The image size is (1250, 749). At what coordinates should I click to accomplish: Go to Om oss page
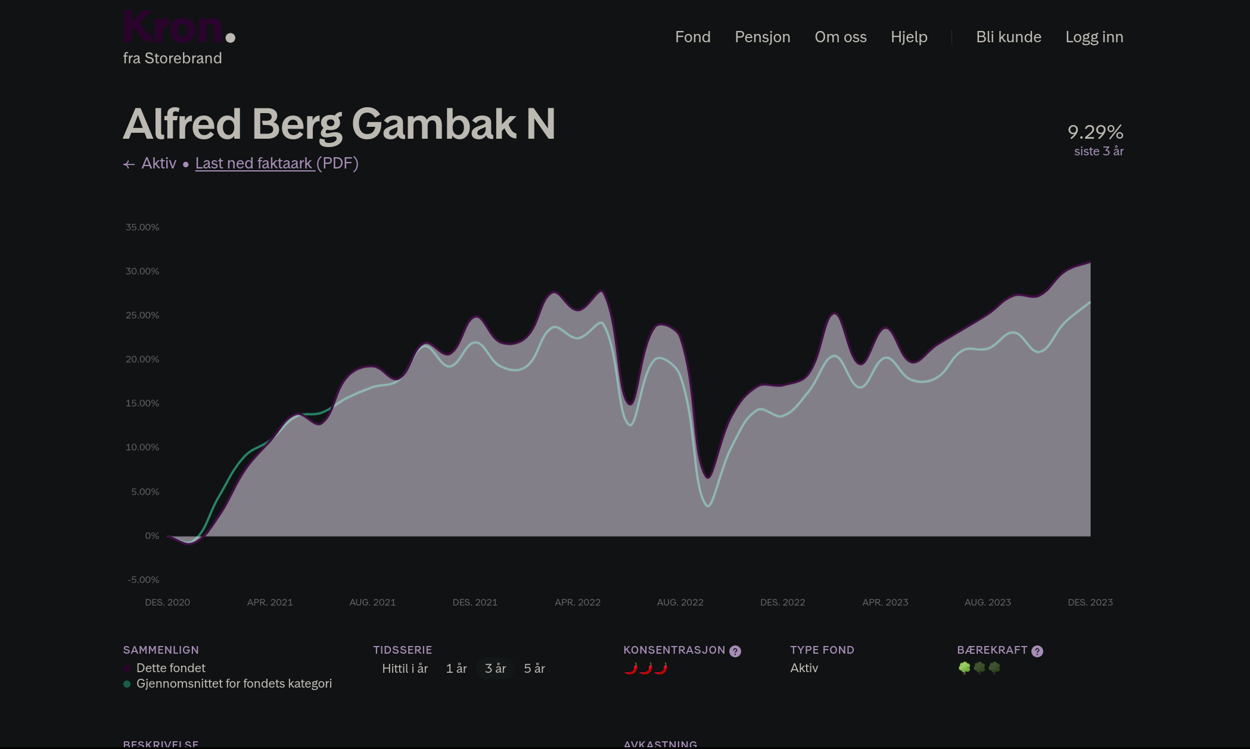pos(840,37)
